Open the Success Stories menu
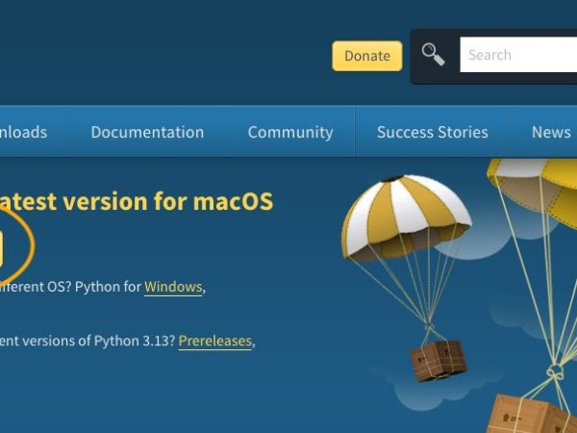Viewport: 577px width, 433px height. coord(433,132)
